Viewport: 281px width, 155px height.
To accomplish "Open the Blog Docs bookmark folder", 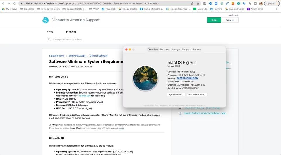I will tap(27, 9).
